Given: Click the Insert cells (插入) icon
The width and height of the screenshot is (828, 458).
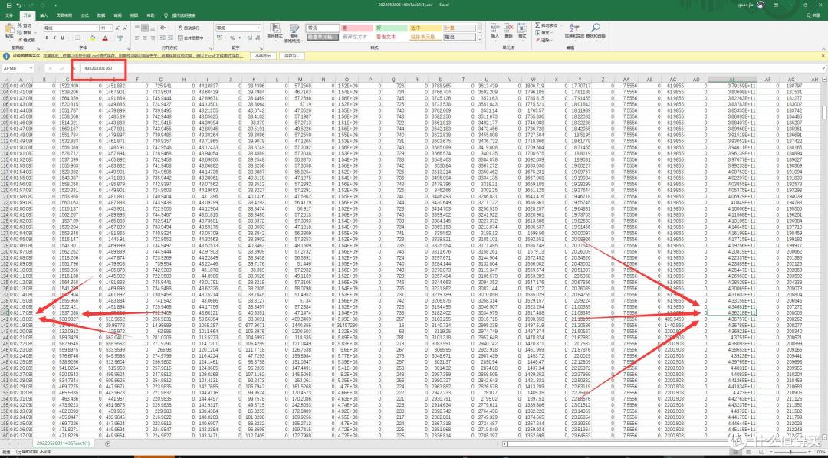Looking at the screenshot, I should (495, 29).
